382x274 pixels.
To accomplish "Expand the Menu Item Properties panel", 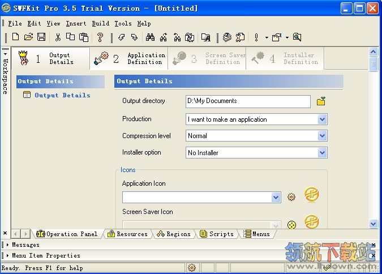I will 7,255.
